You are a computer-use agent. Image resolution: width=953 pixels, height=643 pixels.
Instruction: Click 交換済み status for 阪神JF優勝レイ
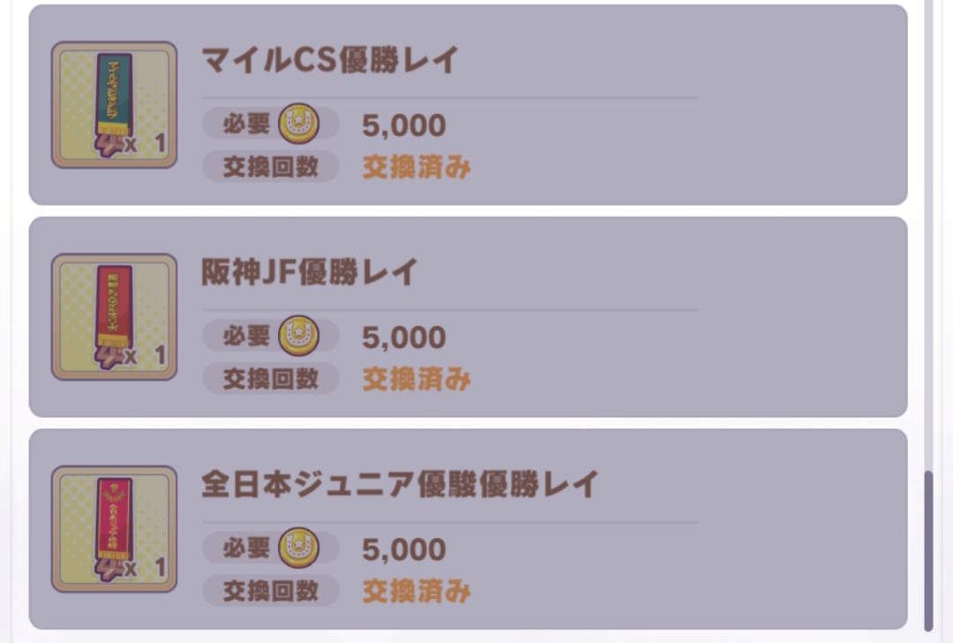[416, 379]
